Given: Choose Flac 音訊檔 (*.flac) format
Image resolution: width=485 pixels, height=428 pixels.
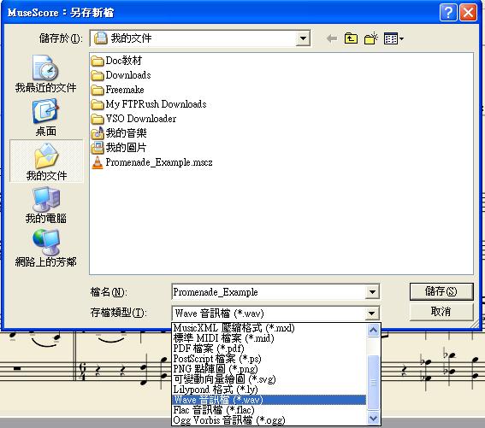Looking at the screenshot, I should [x=214, y=410].
